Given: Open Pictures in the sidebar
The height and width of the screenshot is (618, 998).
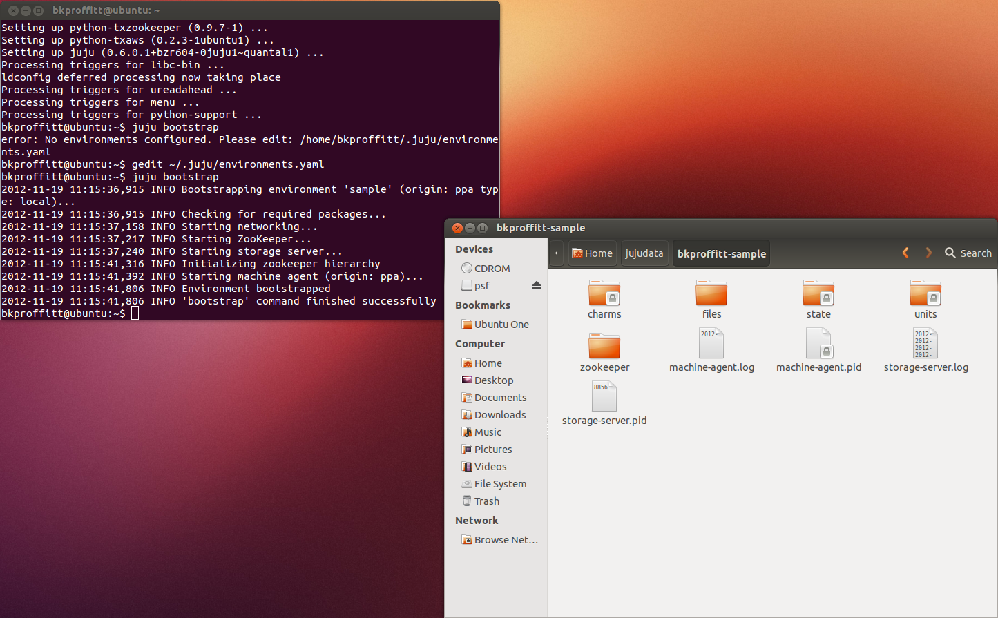Looking at the screenshot, I should 487,450.
